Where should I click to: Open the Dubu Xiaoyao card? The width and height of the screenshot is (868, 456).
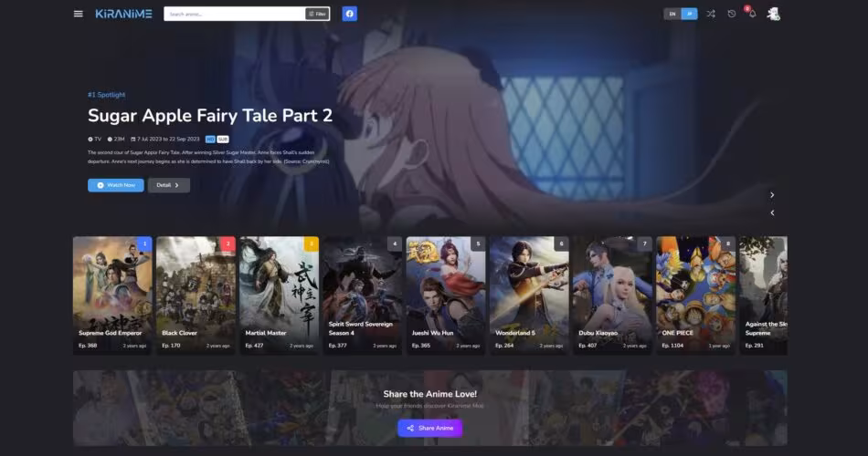click(x=612, y=295)
